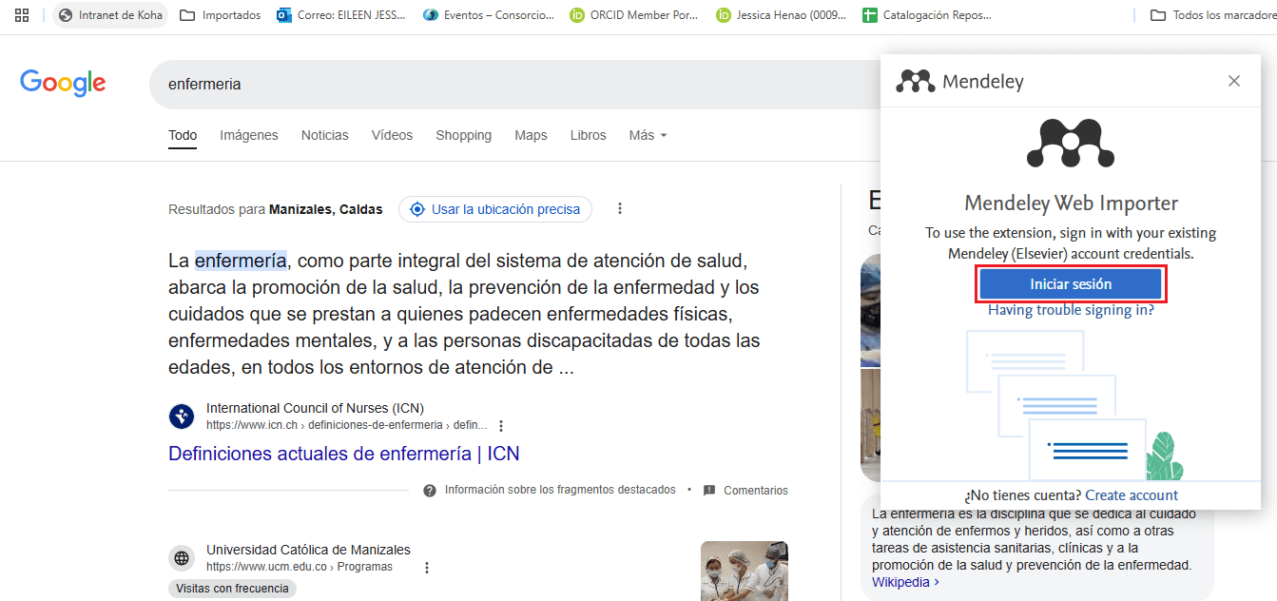Click the featured snippets info icon
The width and height of the screenshot is (1277, 601).
(430, 491)
